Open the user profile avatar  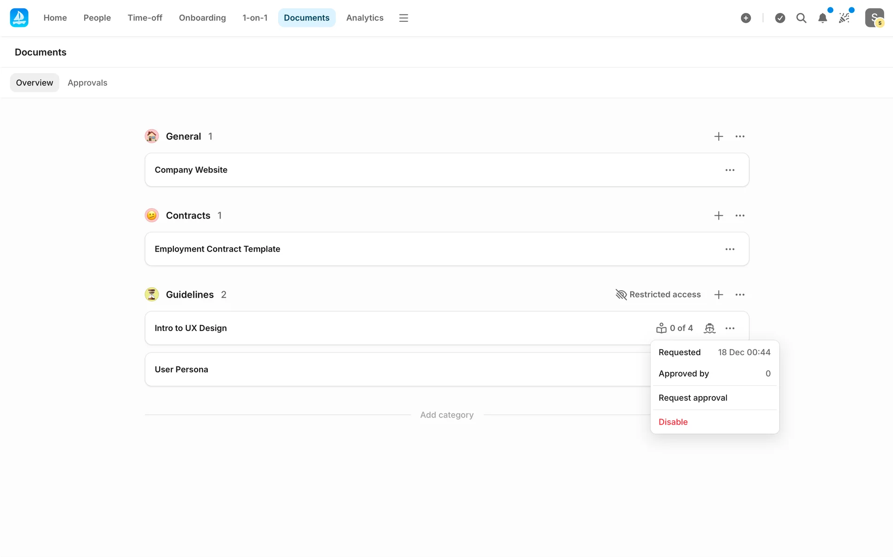pos(874,18)
